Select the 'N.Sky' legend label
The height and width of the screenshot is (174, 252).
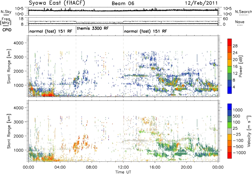[x=6, y=12]
